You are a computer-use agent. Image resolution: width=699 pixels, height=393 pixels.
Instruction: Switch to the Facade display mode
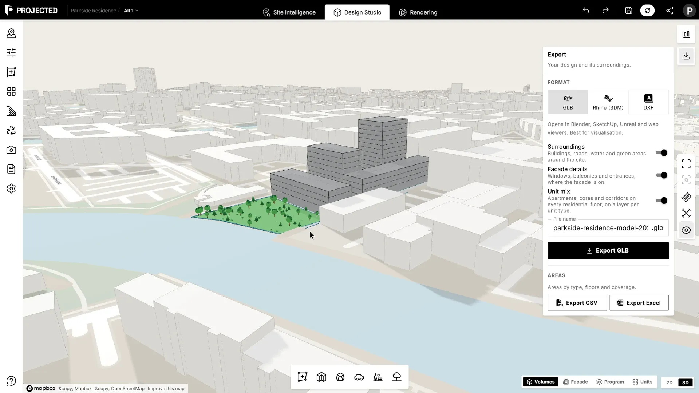[576, 382]
